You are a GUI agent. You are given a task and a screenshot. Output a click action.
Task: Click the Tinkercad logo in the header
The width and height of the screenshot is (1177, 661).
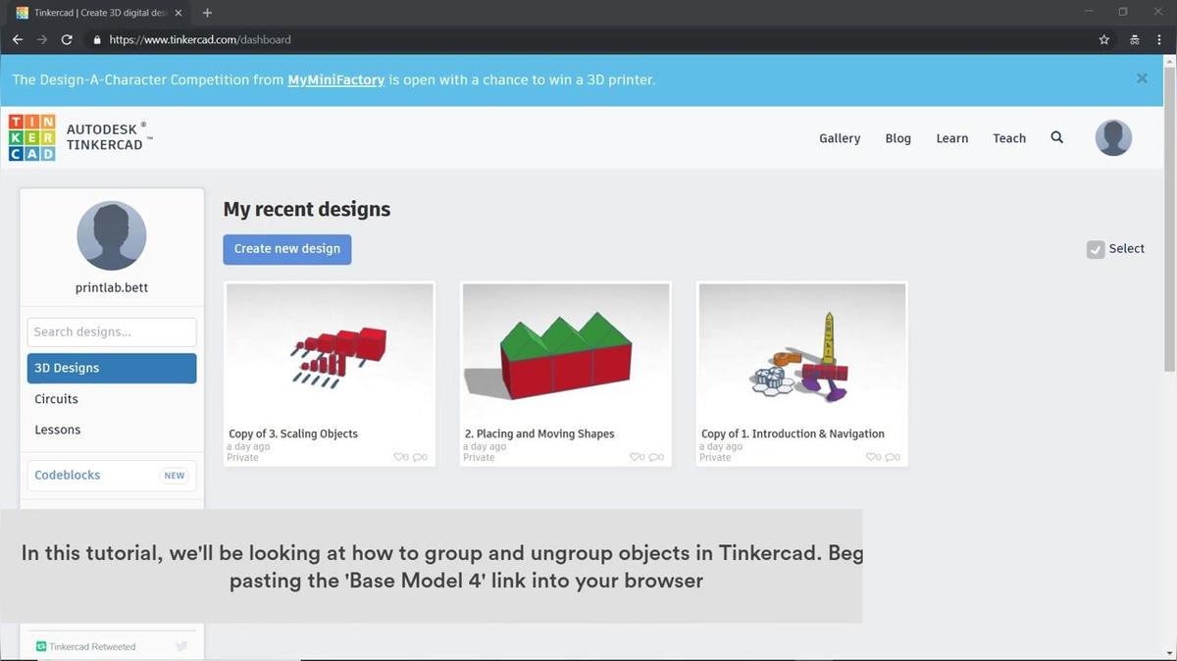click(32, 137)
